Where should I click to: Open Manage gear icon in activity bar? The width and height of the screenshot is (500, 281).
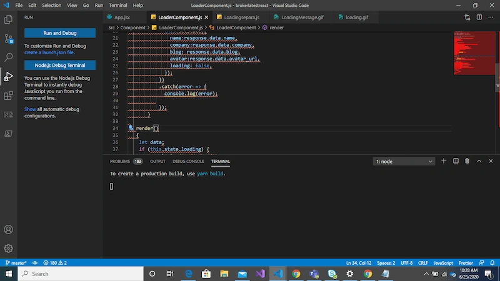pyautogui.click(x=8, y=248)
